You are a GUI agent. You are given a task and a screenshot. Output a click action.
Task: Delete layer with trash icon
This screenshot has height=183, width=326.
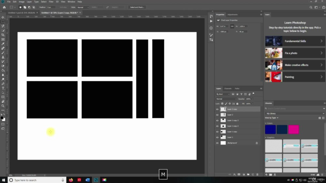258,175
